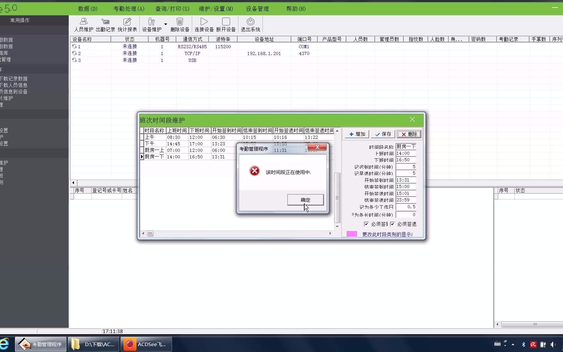This screenshot has height=352, width=563.
Task: Click the 更改此时段类别的显示 link
Action: (x=387, y=234)
